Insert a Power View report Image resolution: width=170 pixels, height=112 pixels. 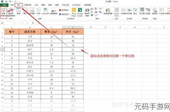116,12
